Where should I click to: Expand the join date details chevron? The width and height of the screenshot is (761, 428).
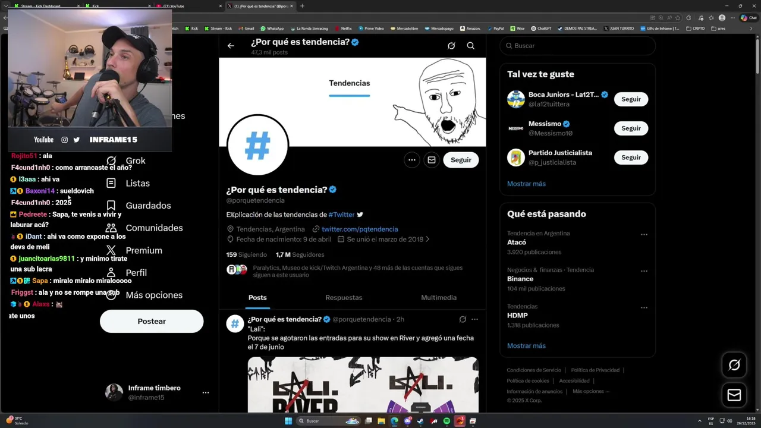427,240
